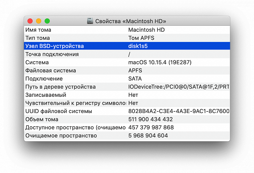
Task: Select the «Имя тома» row
Action: tap(38, 30)
